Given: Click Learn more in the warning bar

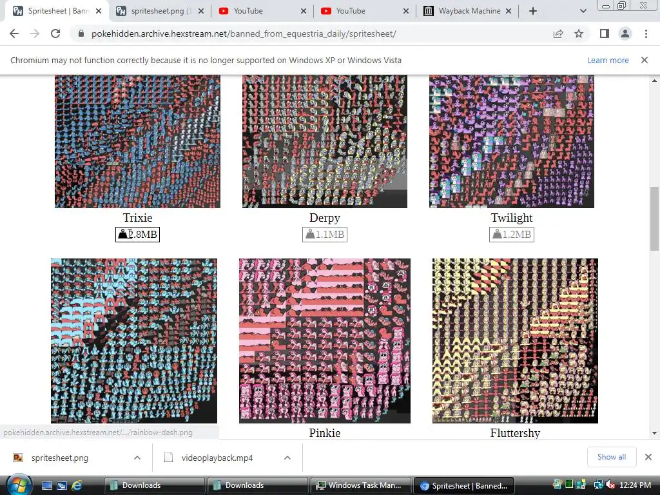Looking at the screenshot, I should pyautogui.click(x=608, y=60).
